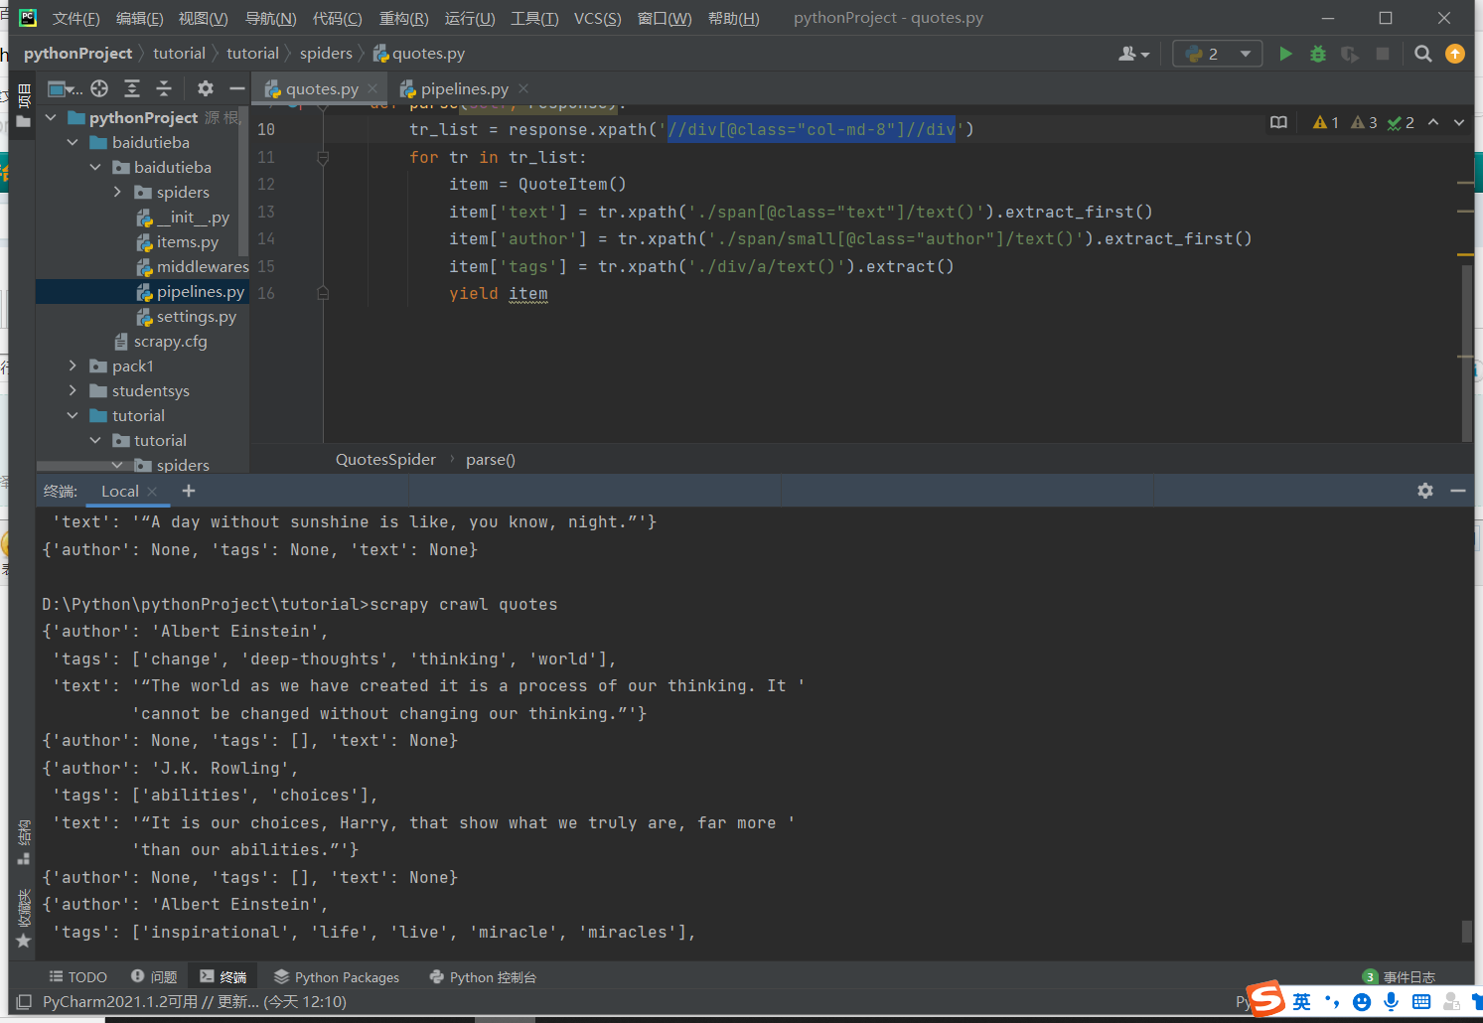Open the TODO tool window
Viewport: 1483px width, 1023px height.
[78, 977]
